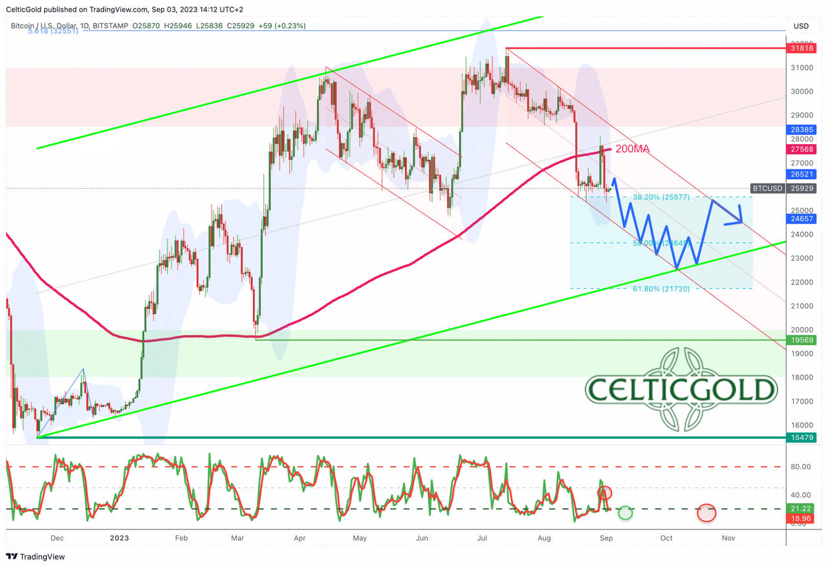Screen dimensions: 828x567
Task: Click the Nov label on time axis
Action: [728, 538]
